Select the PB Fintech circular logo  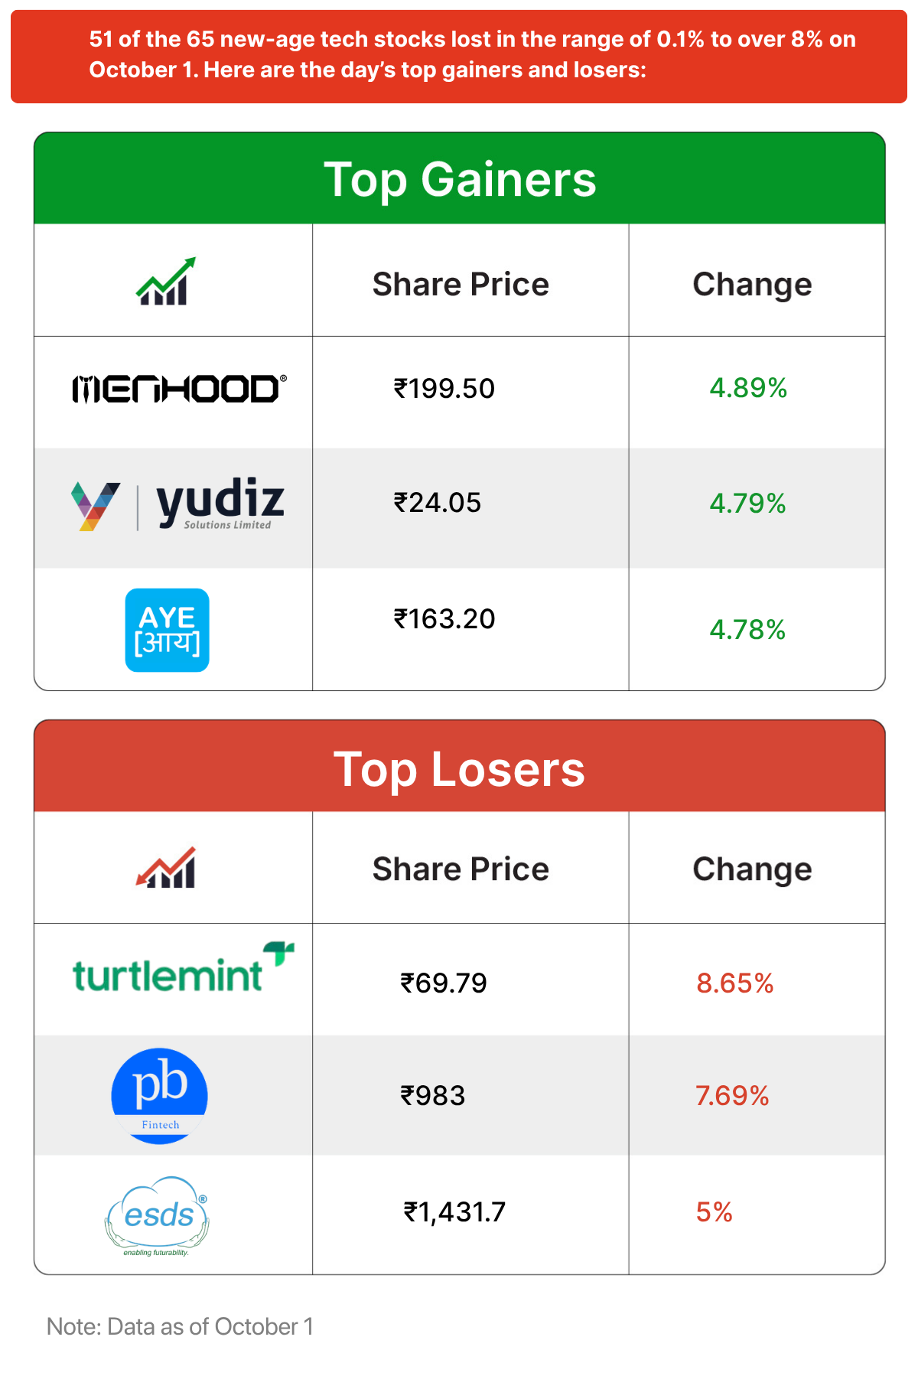coord(159,1096)
